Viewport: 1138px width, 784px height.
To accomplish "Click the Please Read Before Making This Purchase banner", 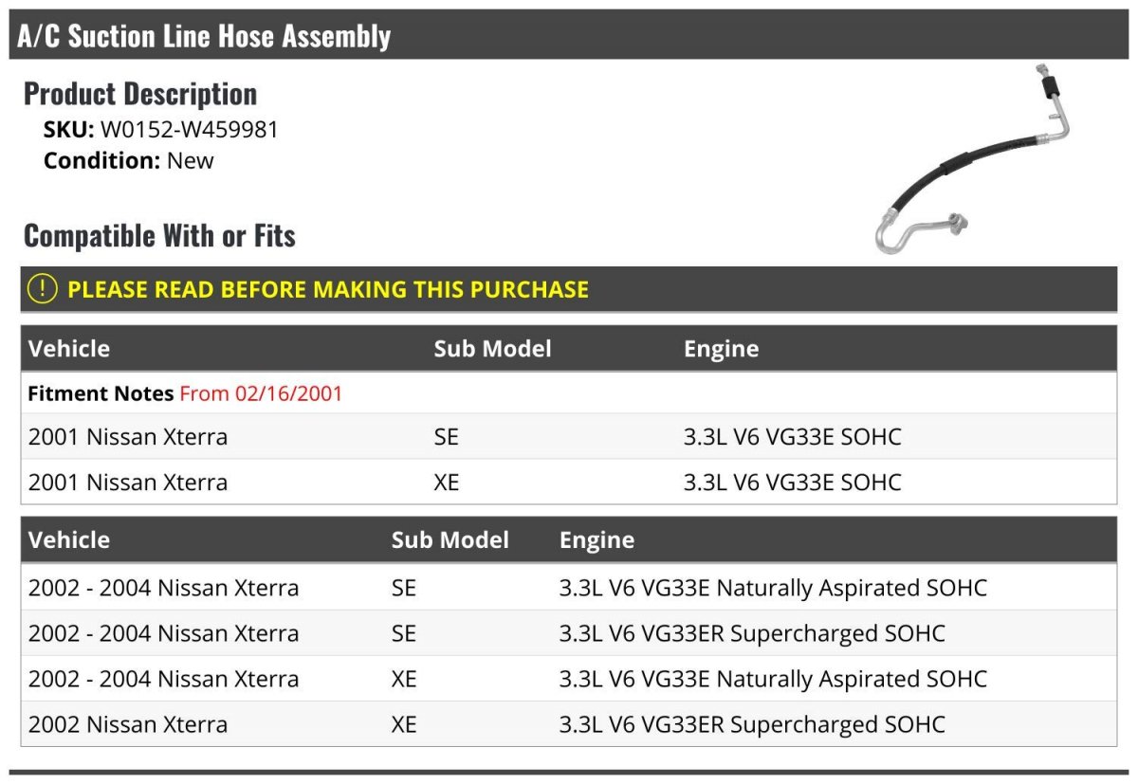I will click(569, 289).
